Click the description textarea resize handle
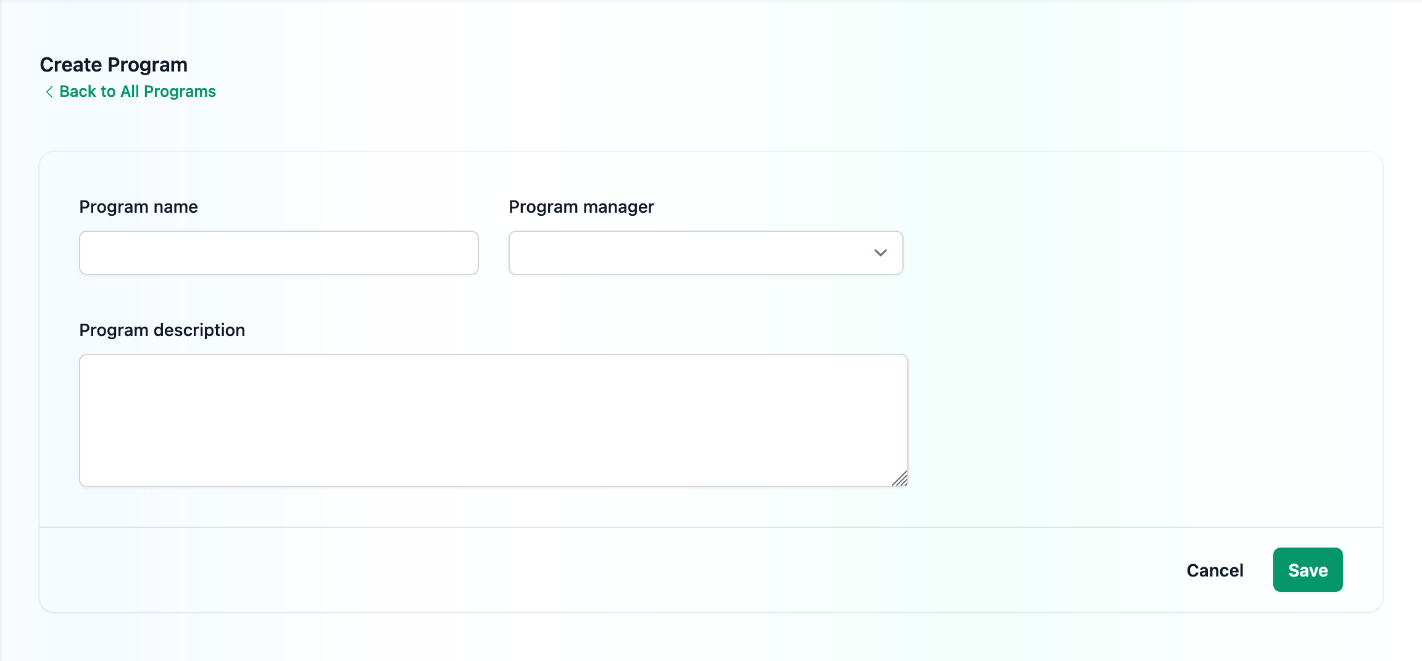 (x=900, y=478)
